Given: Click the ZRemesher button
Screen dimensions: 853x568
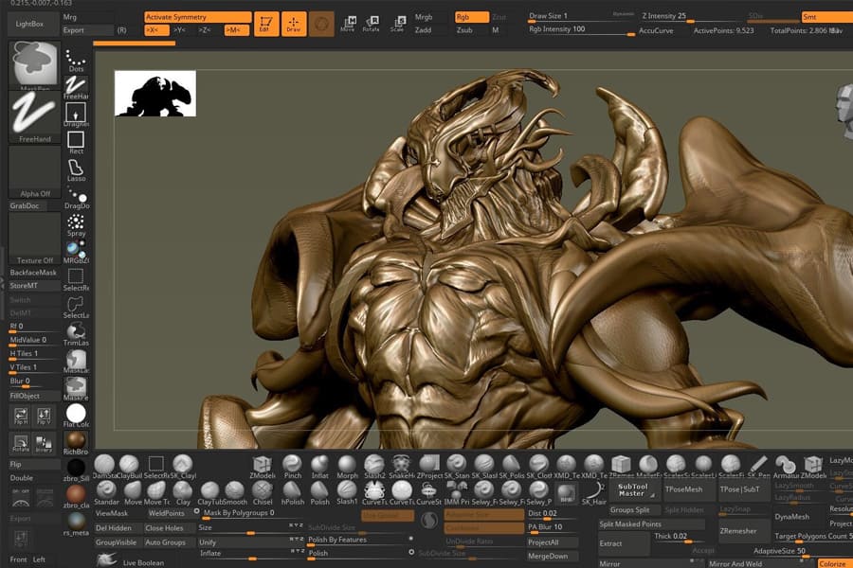Looking at the screenshot, I should (x=738, y=531).
